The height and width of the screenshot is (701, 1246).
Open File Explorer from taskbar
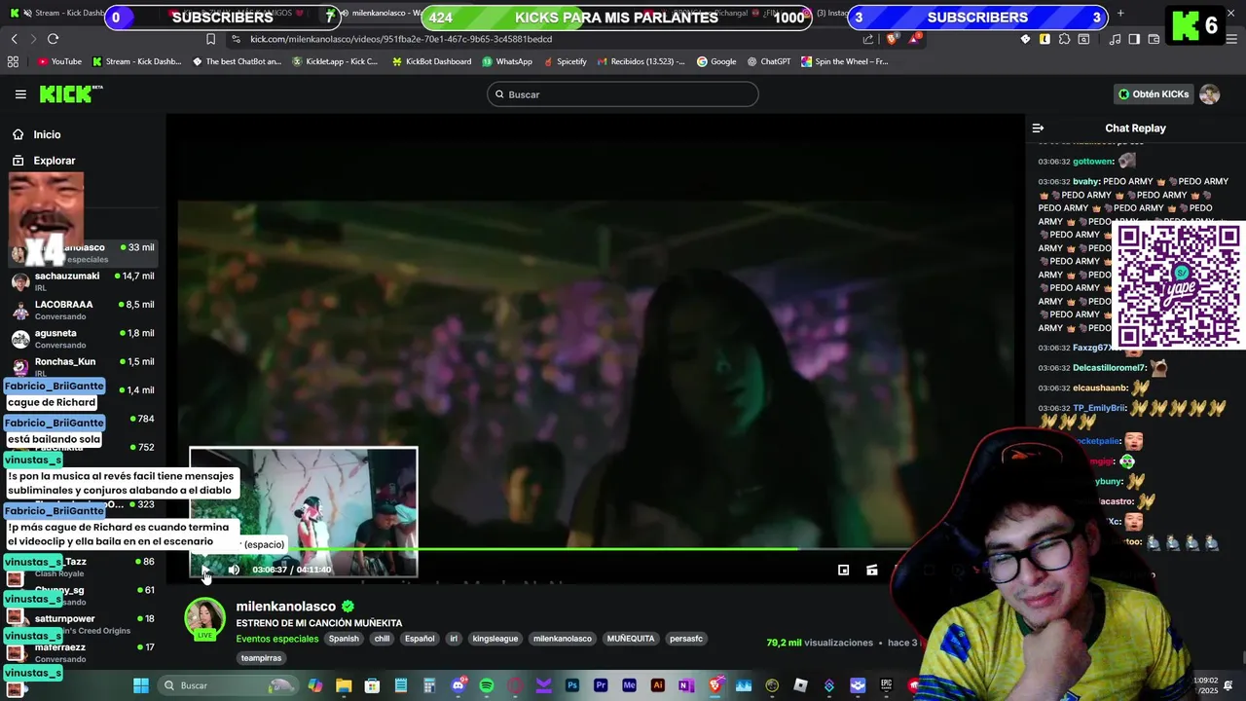coord(344,685)
